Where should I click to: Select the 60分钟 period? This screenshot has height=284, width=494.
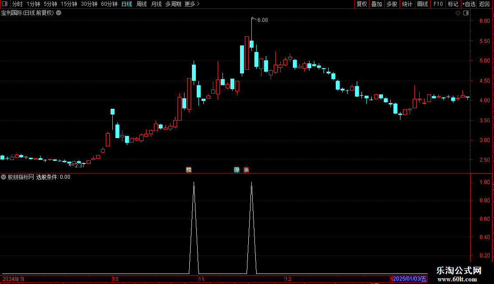tap(109, 4)
